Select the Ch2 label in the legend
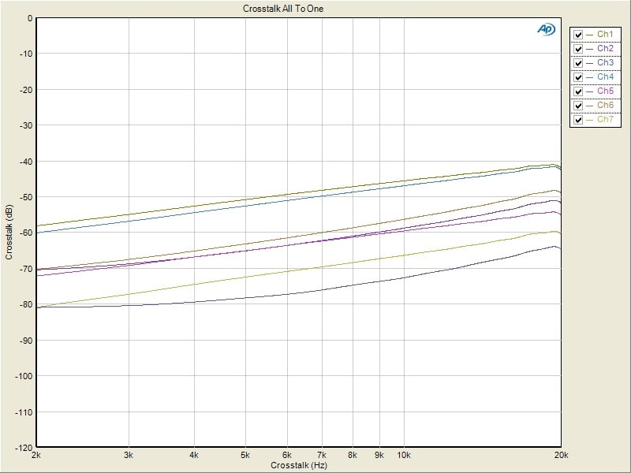The width and height of the screenshot is (631, 473). point(605,49)
